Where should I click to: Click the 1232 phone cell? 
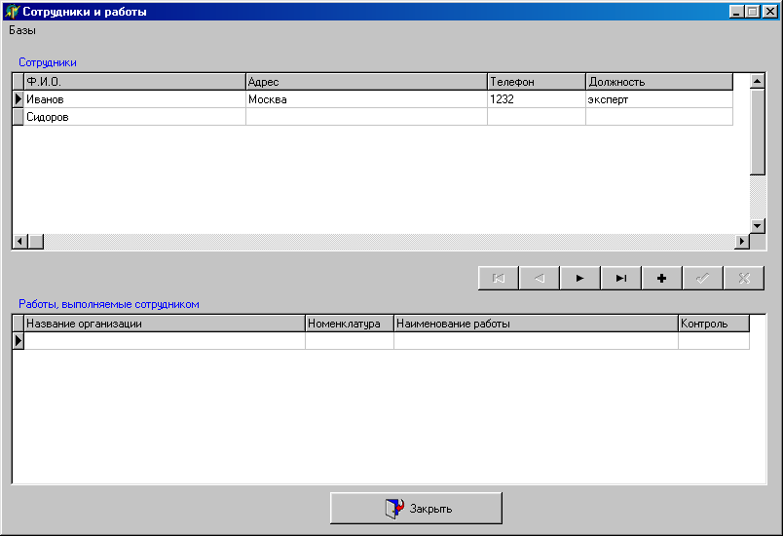537,99
